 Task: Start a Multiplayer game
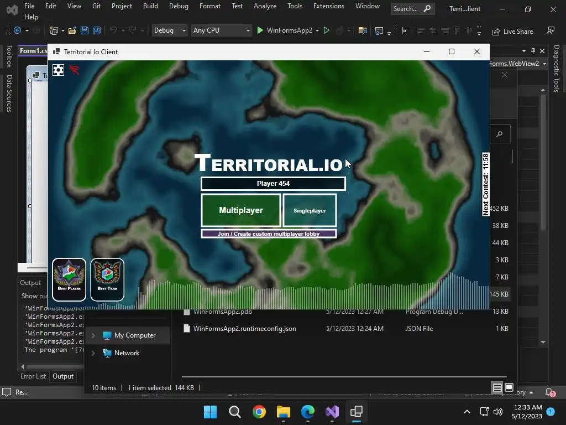coord(241,210)
